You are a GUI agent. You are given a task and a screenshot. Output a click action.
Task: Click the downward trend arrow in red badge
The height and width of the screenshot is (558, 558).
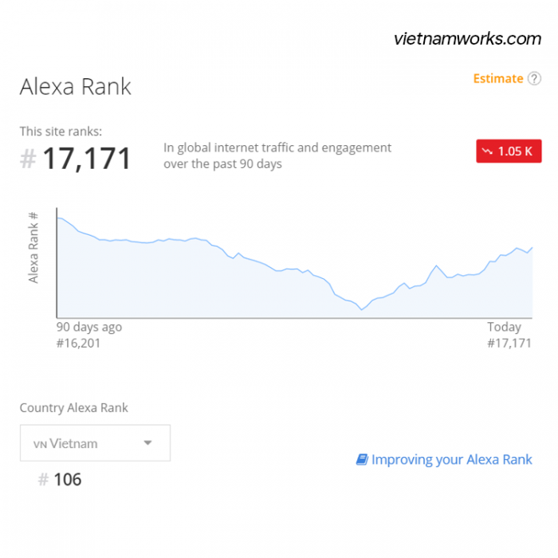[487, 151]
